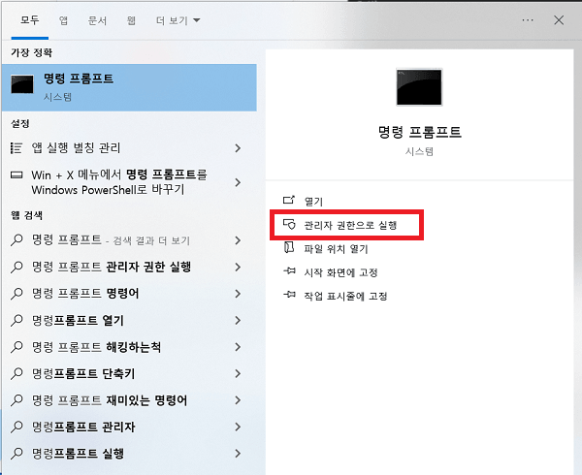Click search icon beside 관리자 권한 실행 suggestion
The height and width of the screenshot is (475, 582).
16,267
